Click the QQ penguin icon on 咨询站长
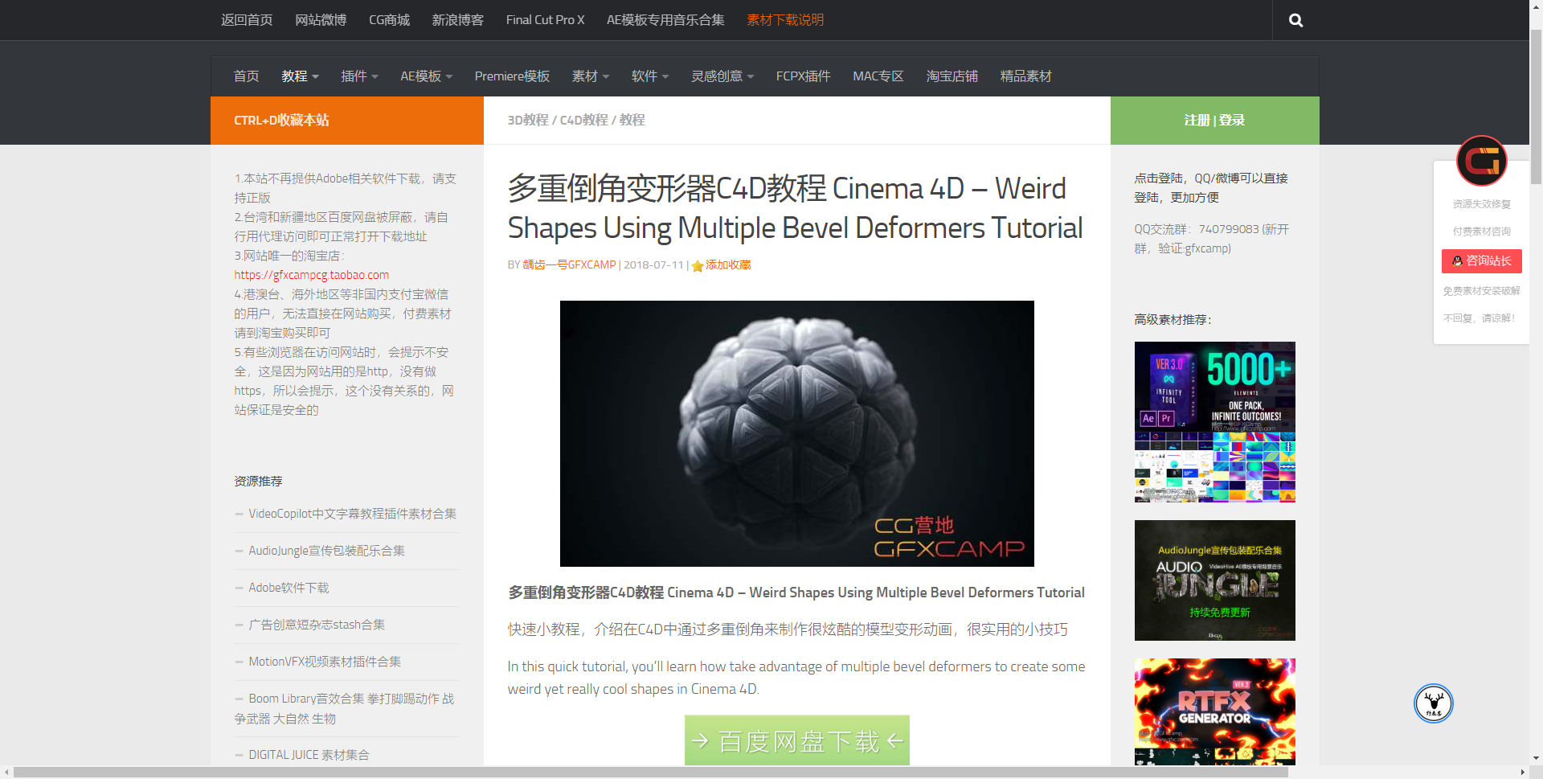1543x779 pixels. tap(1457, 261)
